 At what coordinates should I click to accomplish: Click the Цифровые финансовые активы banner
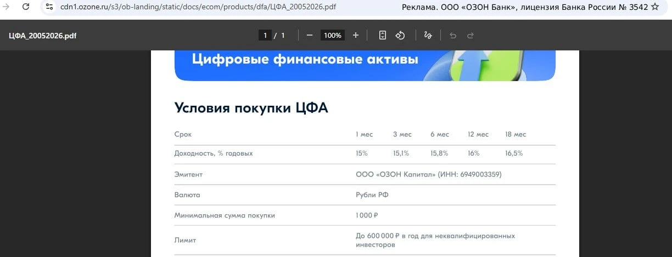pyautogui.click(x=365, y=65)
